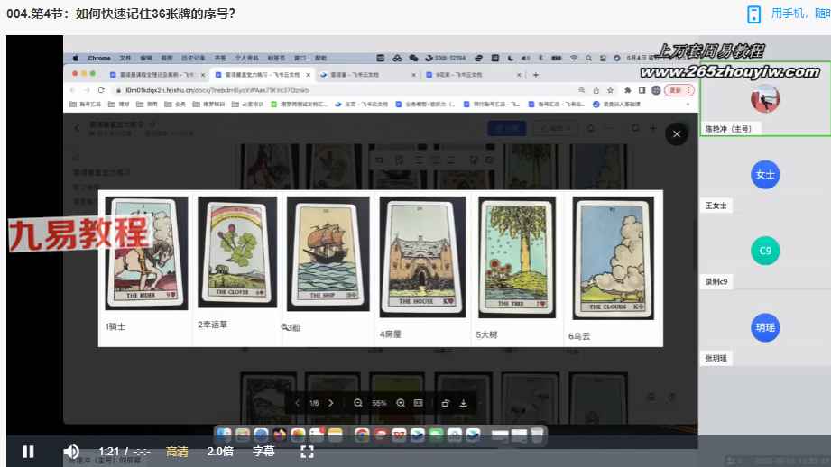Switch to the third Chrome tab

368,75
